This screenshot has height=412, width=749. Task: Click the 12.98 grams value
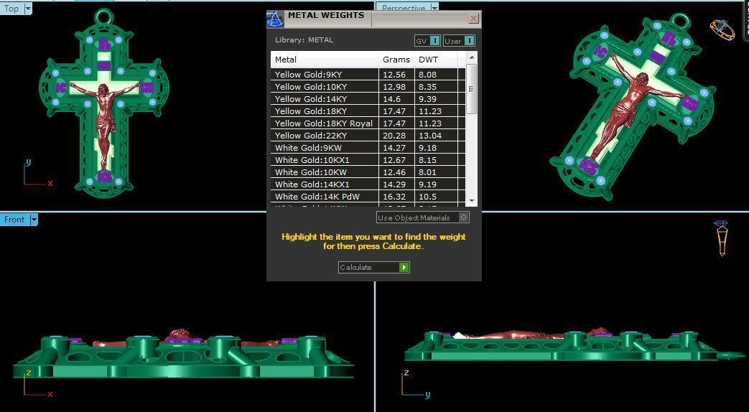coord(394,87)
